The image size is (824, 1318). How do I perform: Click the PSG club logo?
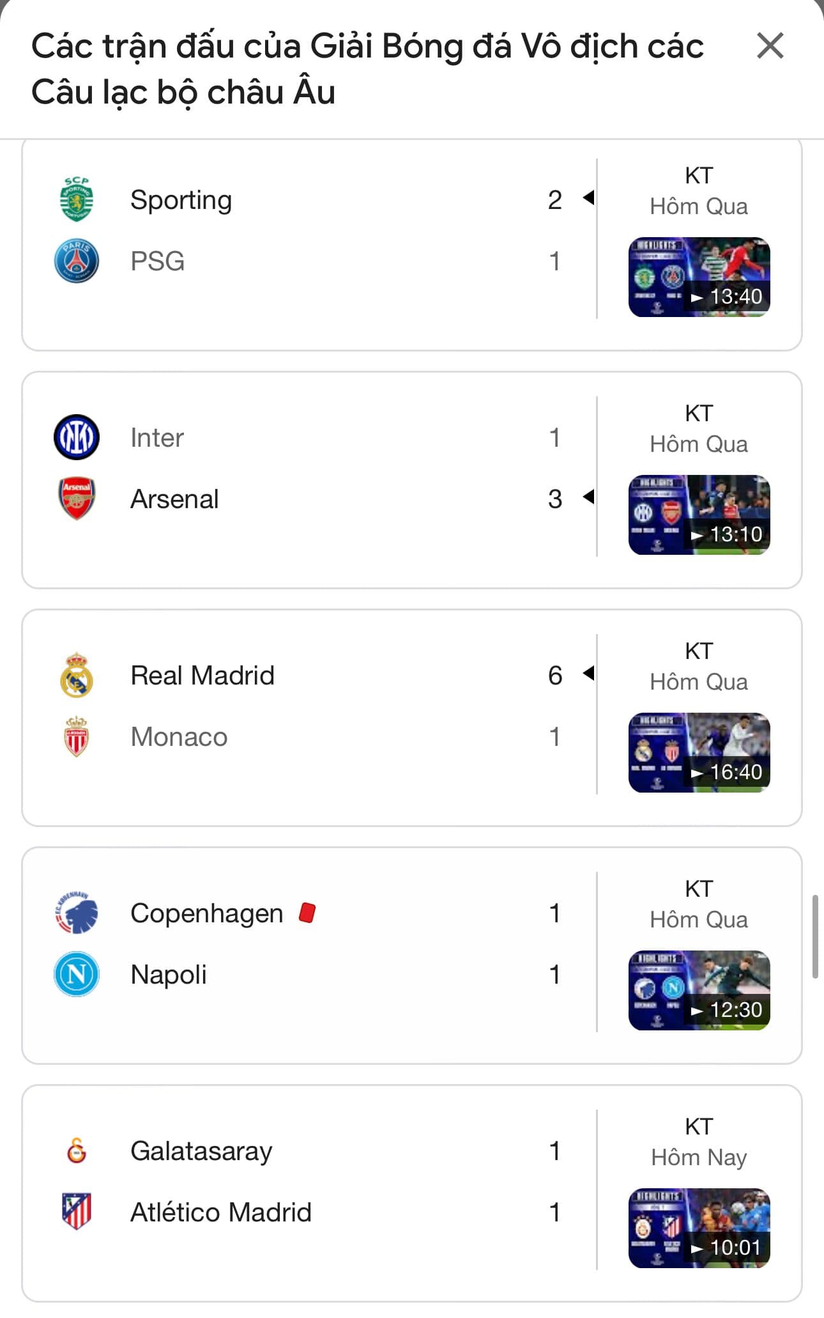pyautogui.click(x=77, y=261)
